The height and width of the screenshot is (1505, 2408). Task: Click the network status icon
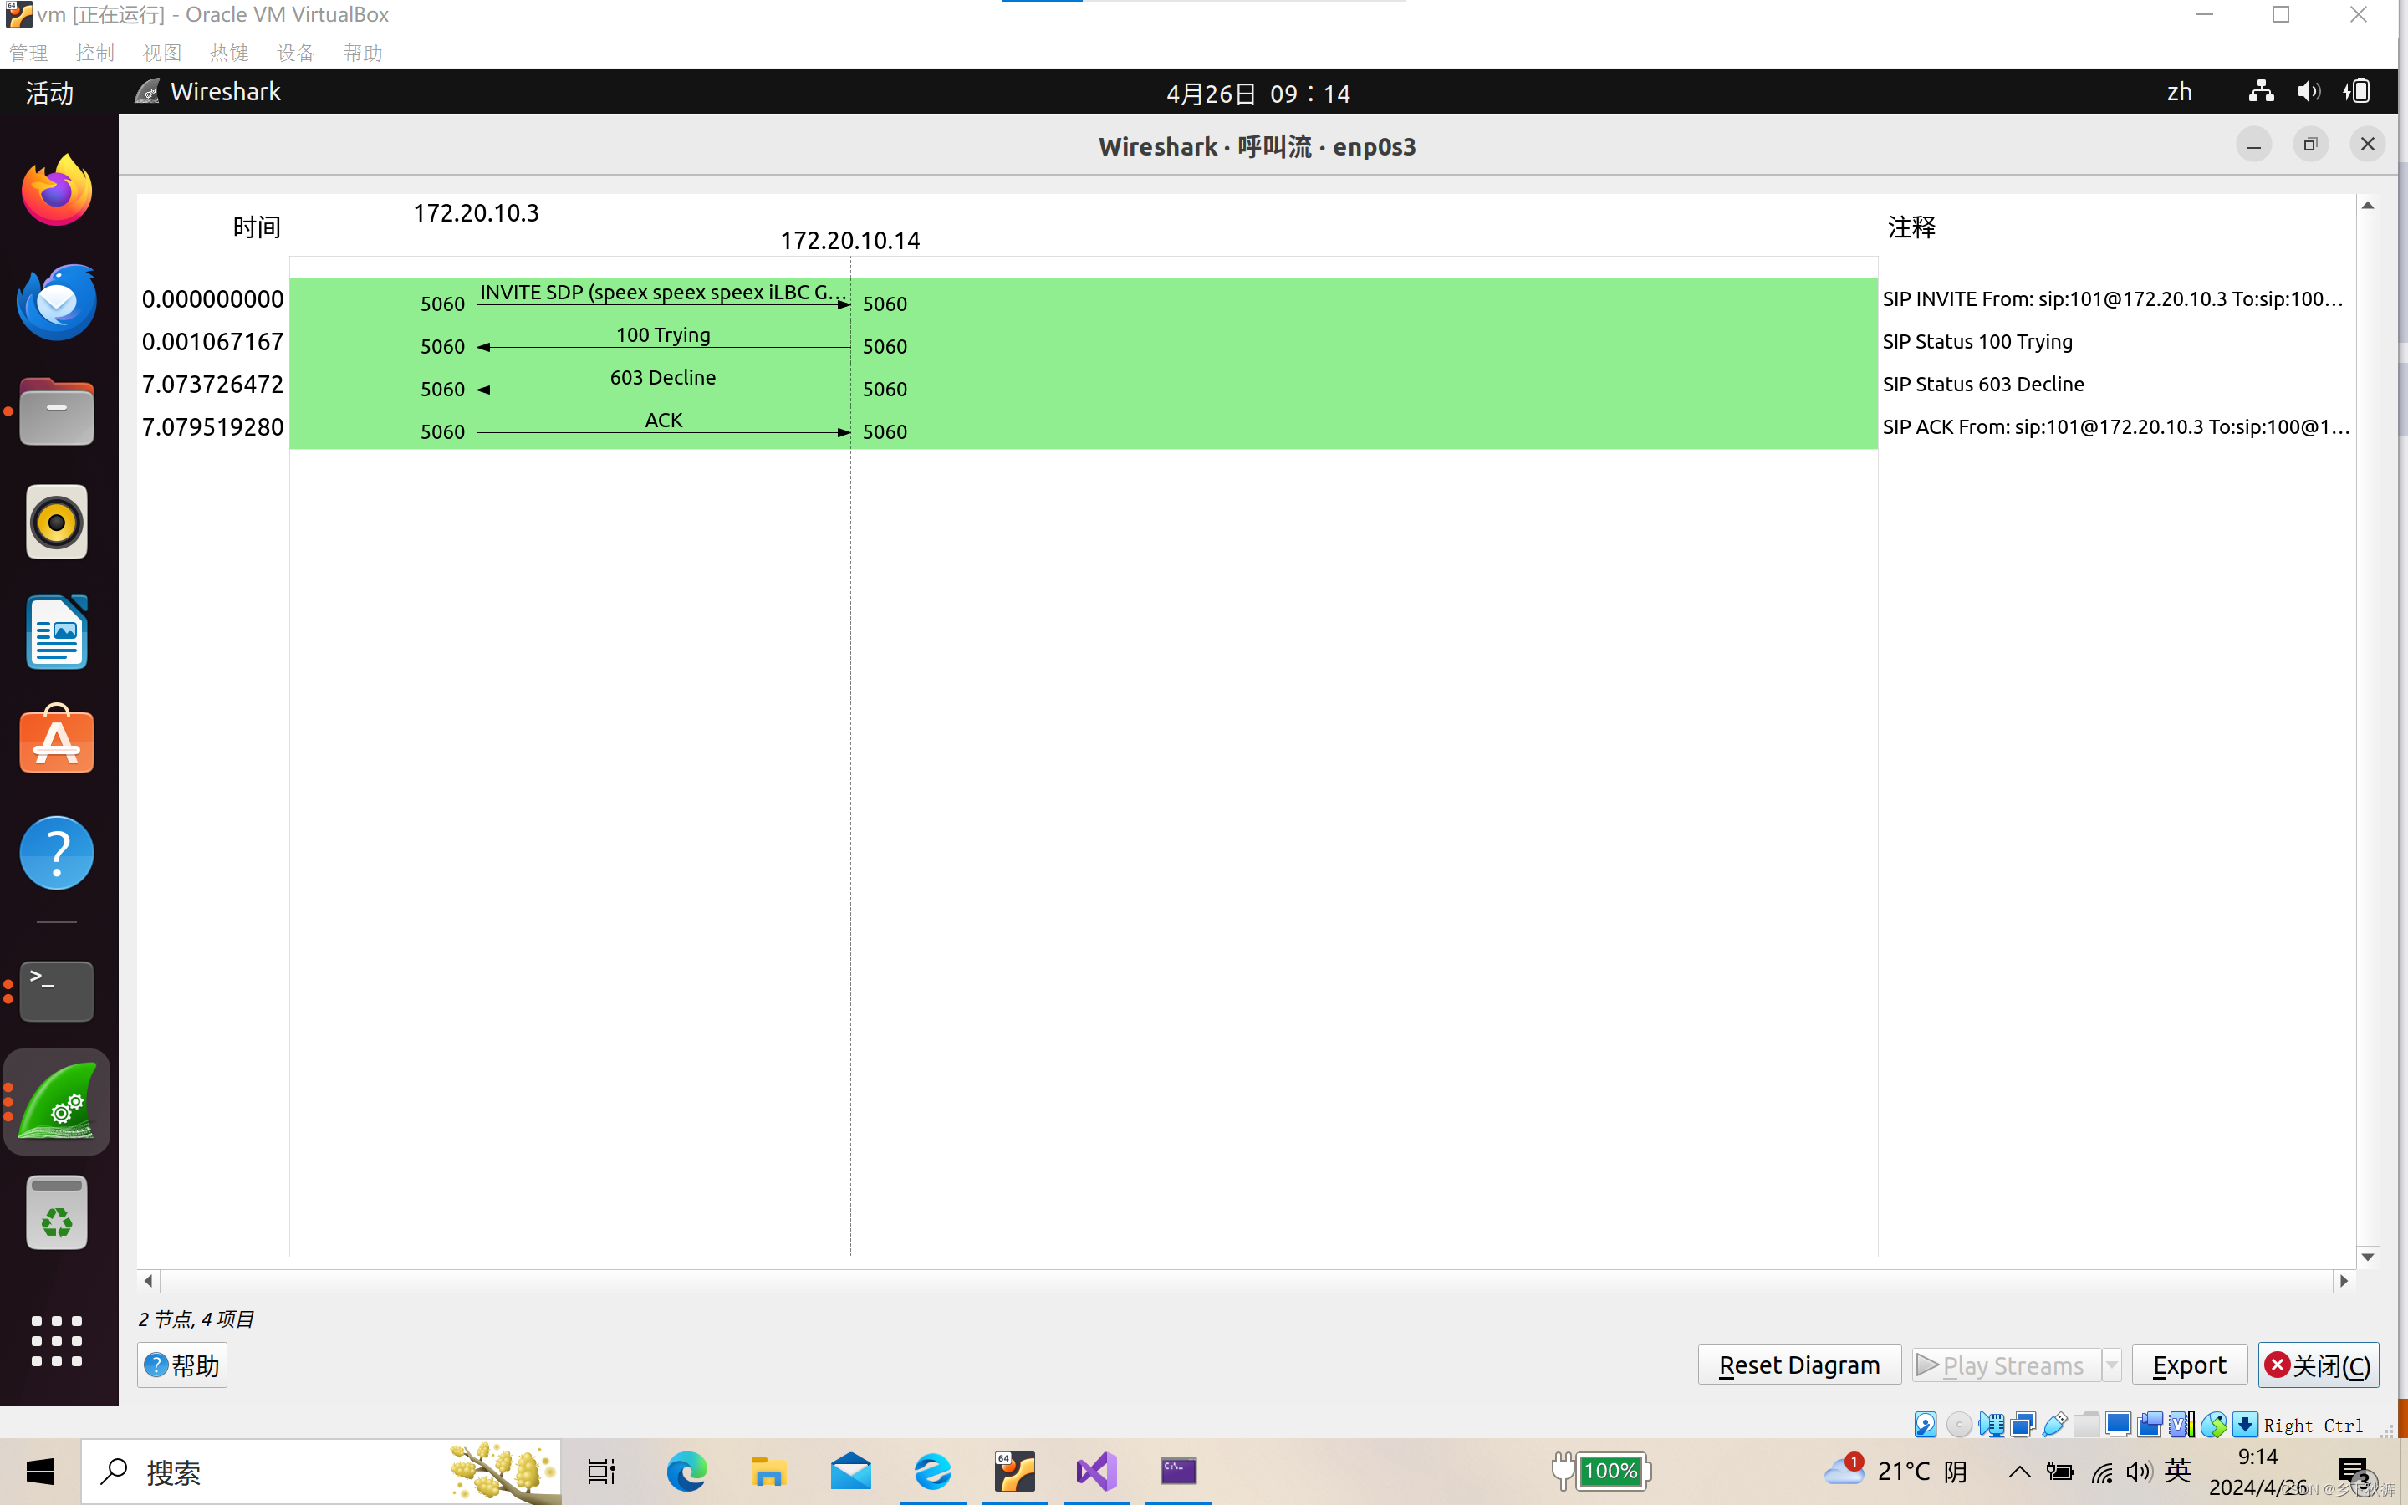[x=2259, y=92]
